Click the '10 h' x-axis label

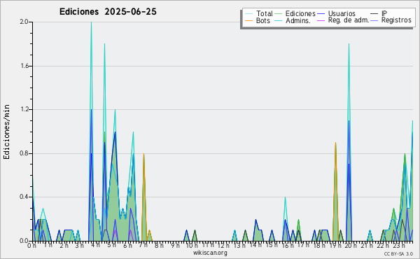(192, 246)
